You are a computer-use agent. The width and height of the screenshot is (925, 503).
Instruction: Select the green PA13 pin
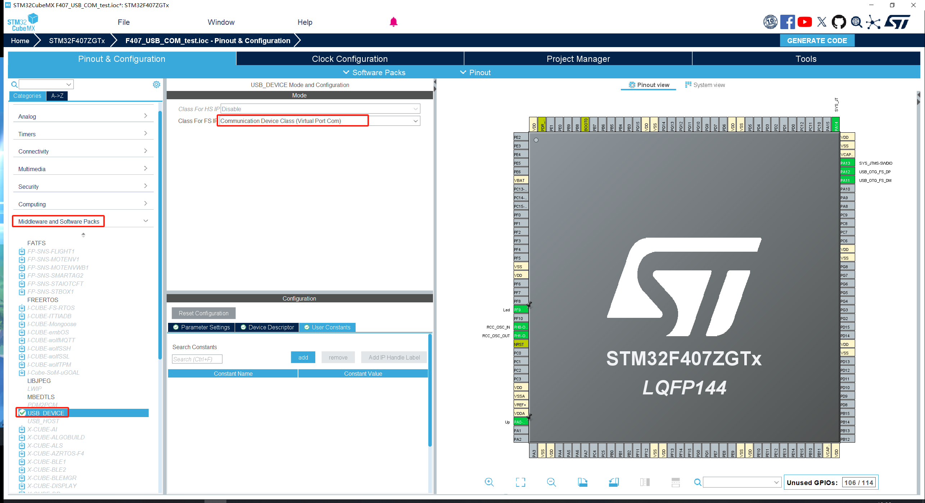847,163
